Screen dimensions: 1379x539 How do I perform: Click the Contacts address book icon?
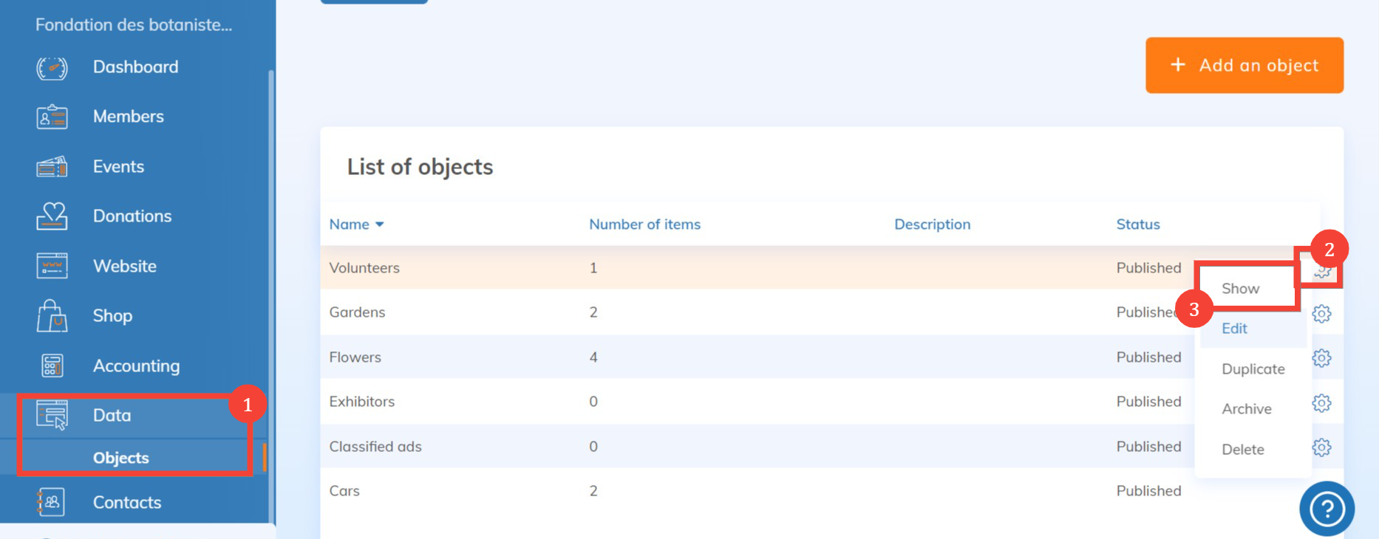point(52,502)
